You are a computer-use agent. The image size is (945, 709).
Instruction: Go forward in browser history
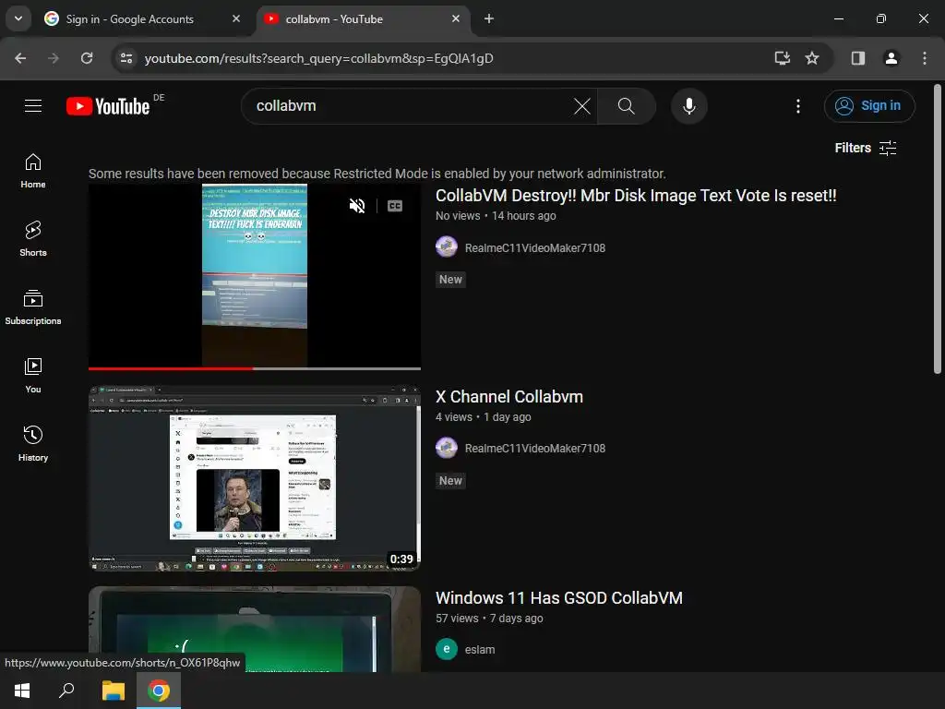(54, 58)
